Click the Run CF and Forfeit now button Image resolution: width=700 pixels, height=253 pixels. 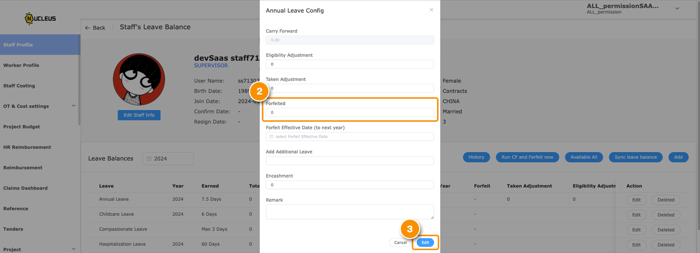(x=528, y=157)
